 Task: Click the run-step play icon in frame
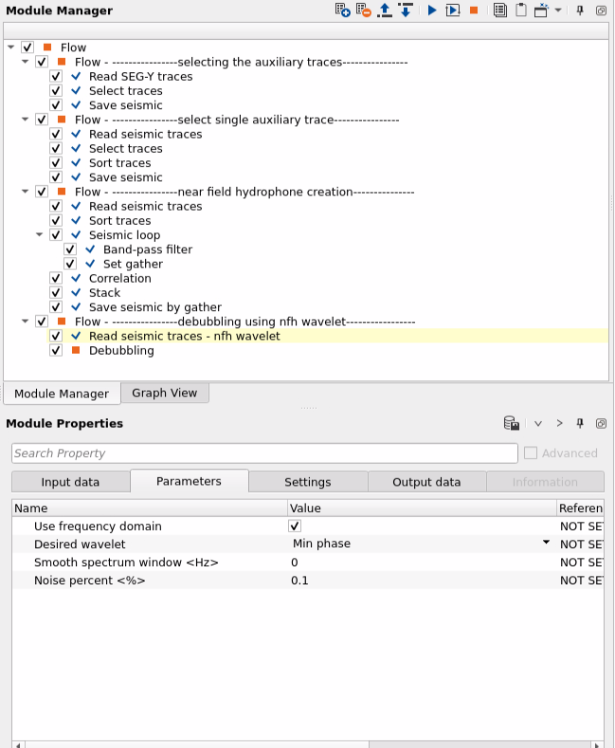coord(452,10)
